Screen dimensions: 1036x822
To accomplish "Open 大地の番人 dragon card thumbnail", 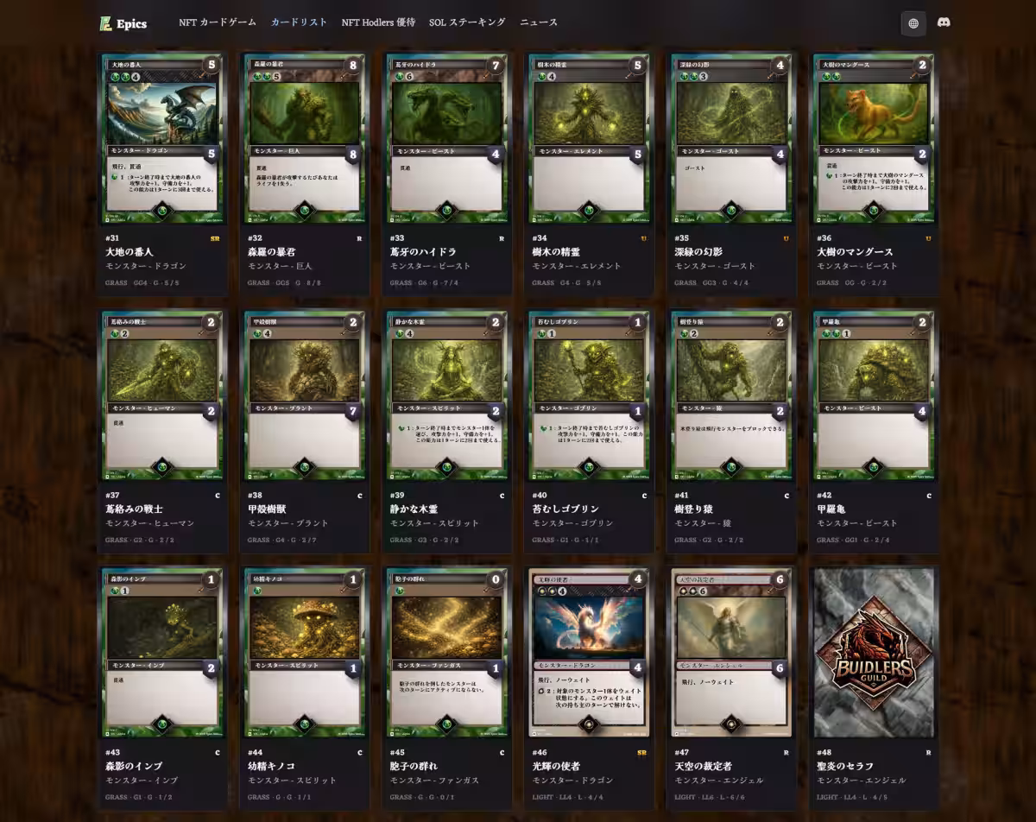I will (162, 138).
